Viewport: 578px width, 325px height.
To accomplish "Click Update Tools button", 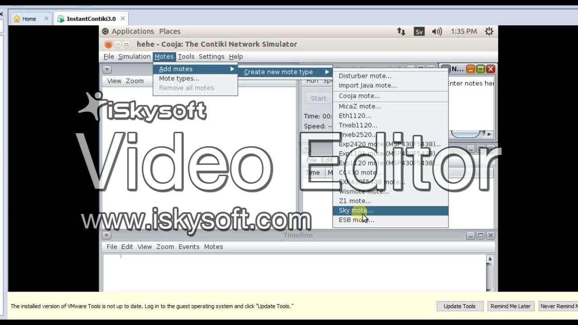I will click(460, 306).
